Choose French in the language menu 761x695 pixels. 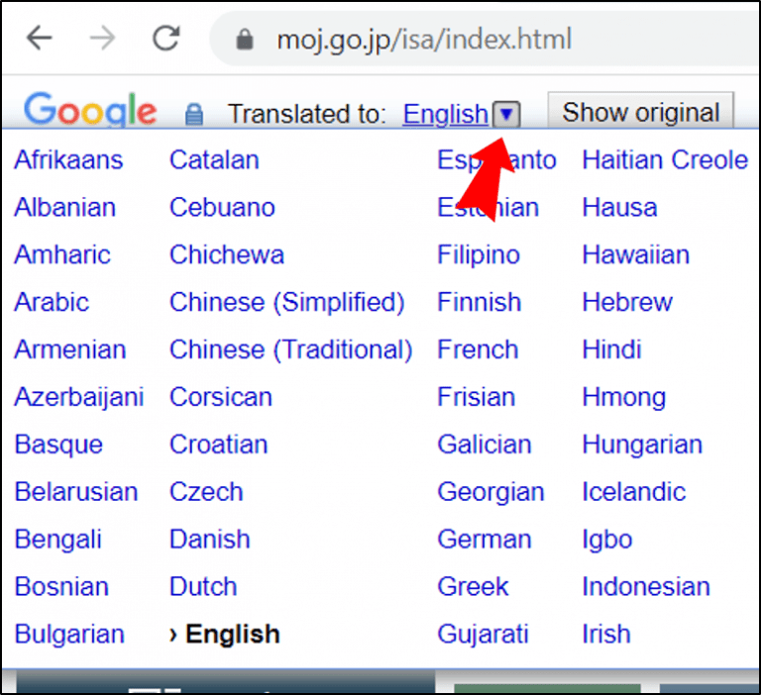coord(478,349)
